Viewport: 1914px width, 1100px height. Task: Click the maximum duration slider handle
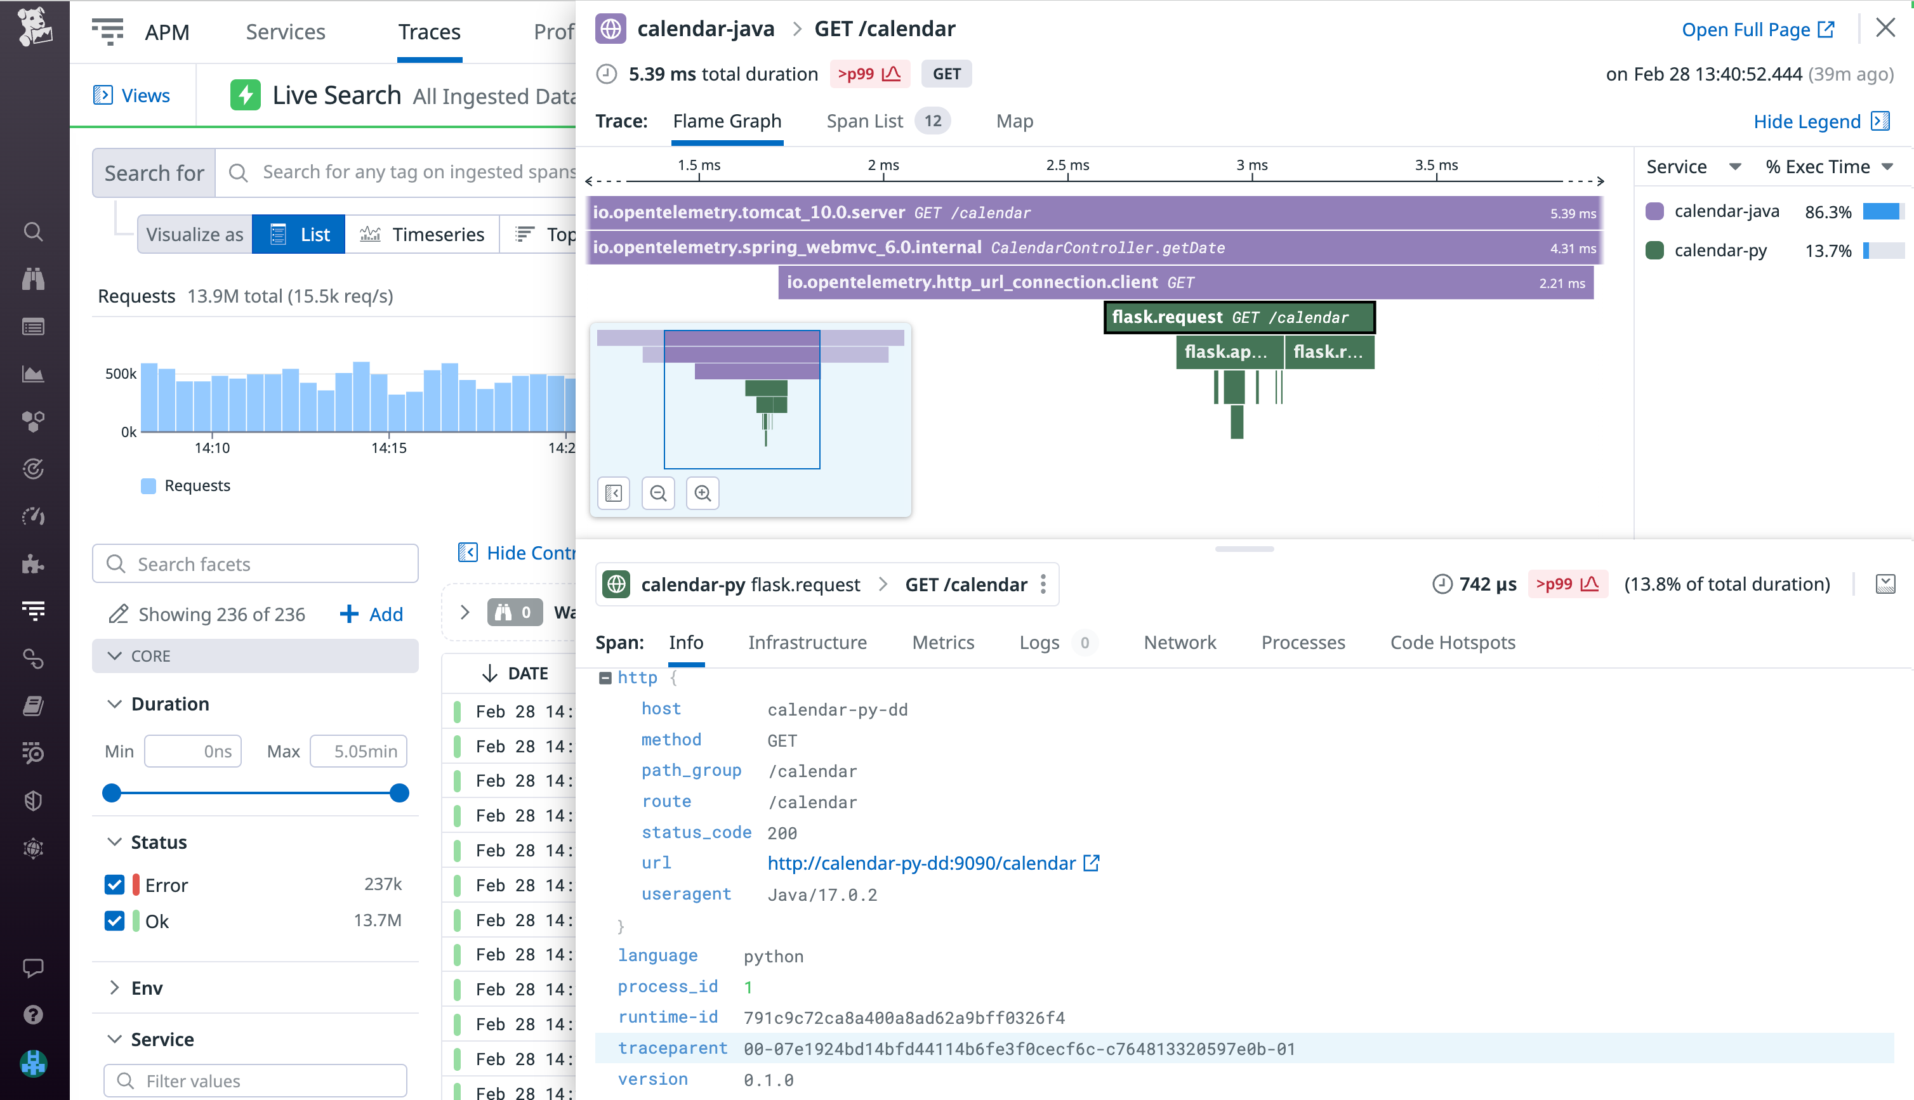pos(398,792)
